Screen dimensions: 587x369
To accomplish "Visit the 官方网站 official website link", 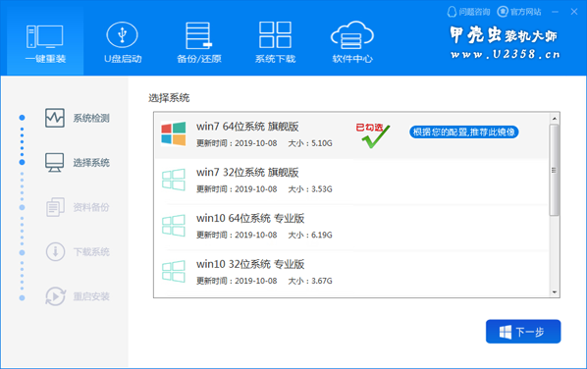I will (519, 12).
